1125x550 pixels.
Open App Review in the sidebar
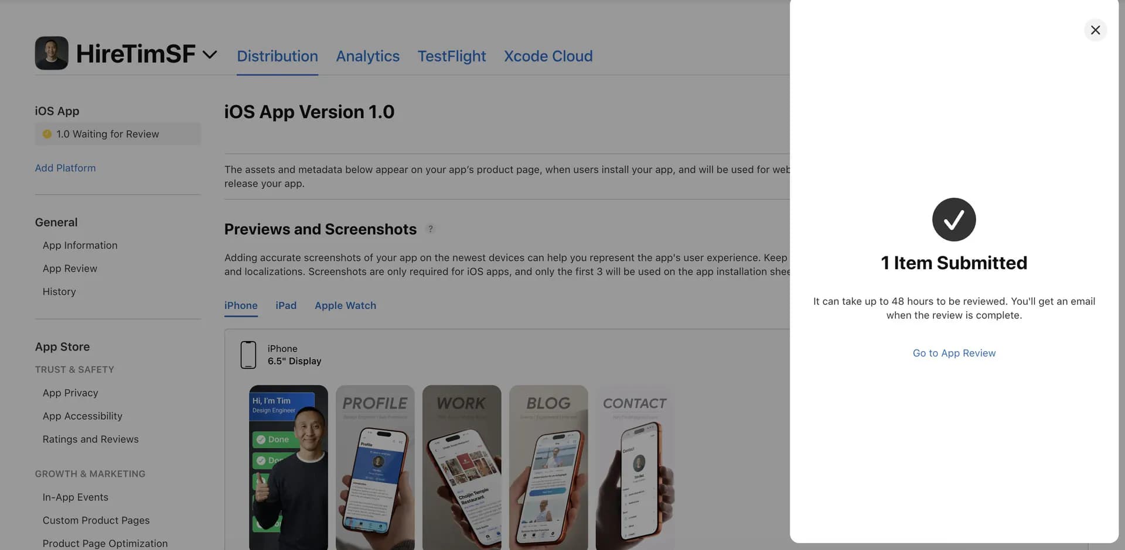[x=70, y=269]
